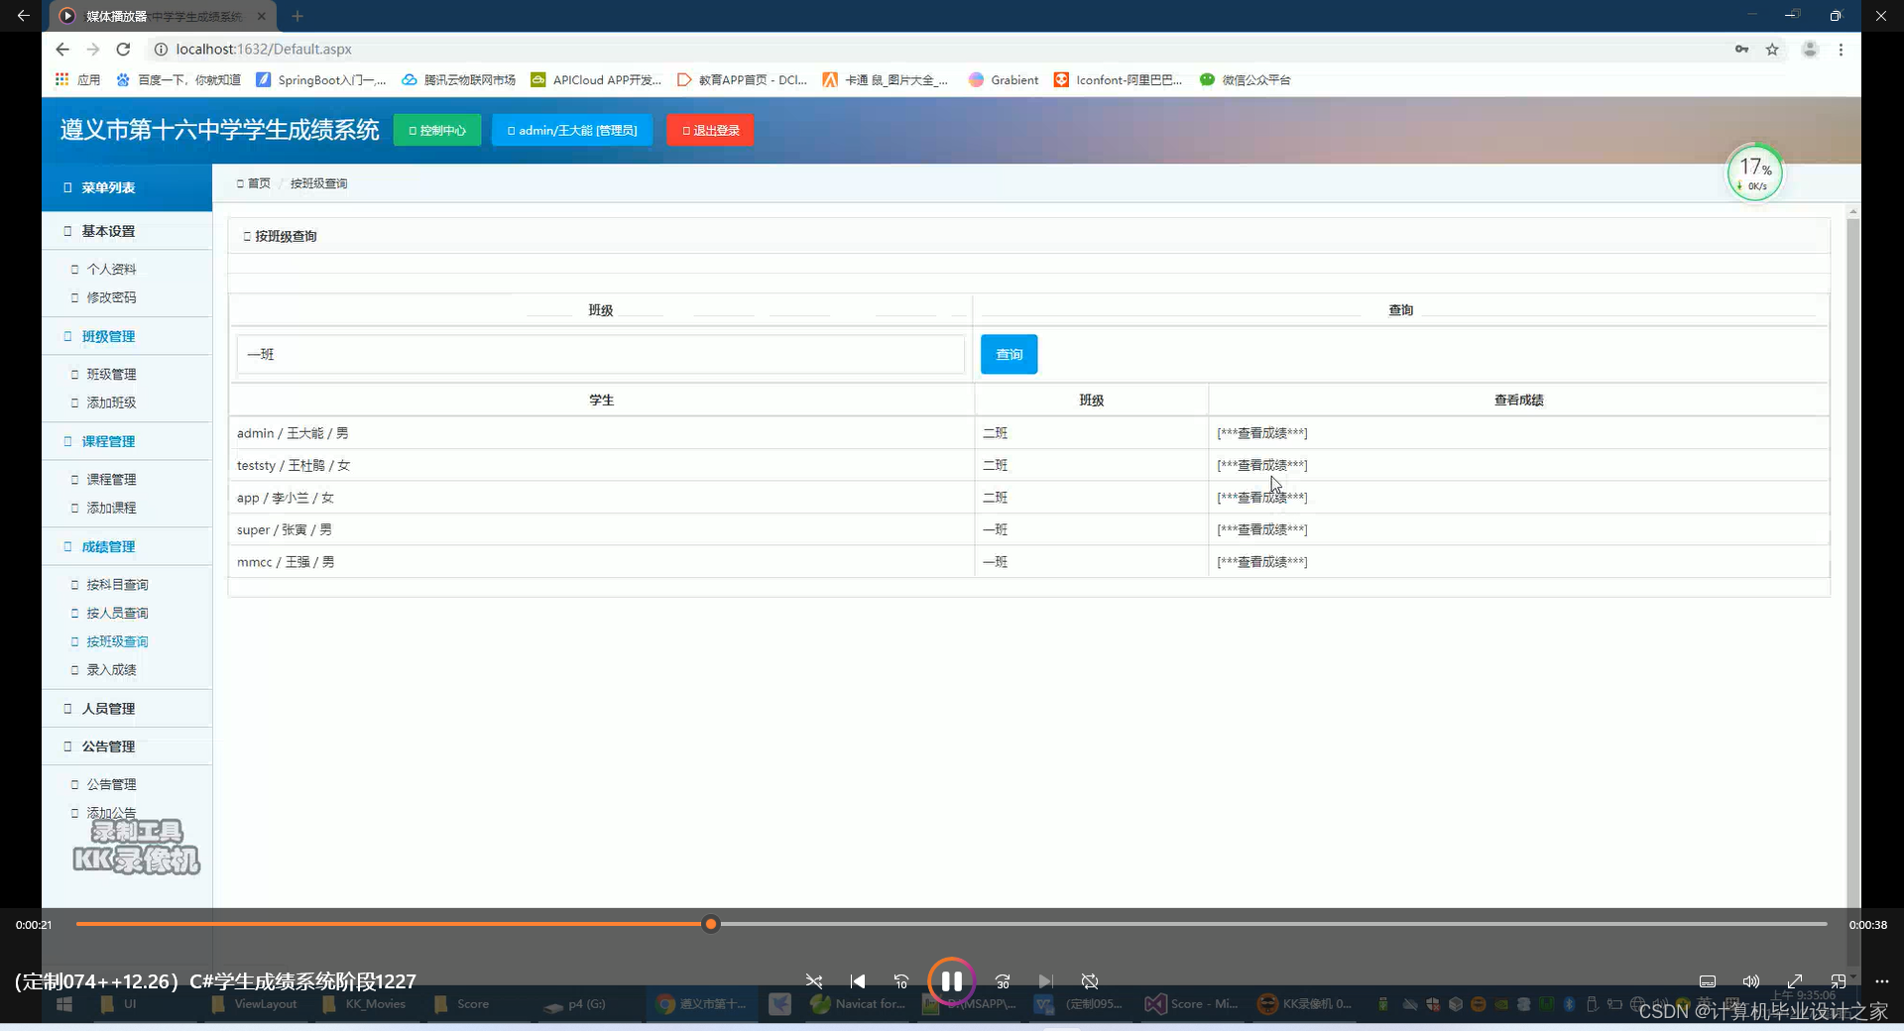This screenshot has height=1031, width=1904.
Task: Open Iconfont-阿里巴巴 bookmark
Action: pos(1118,80)
